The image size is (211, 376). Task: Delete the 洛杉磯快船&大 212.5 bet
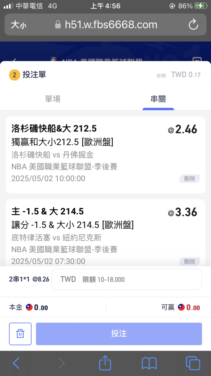pyautogui.click(x=190, y=179)
